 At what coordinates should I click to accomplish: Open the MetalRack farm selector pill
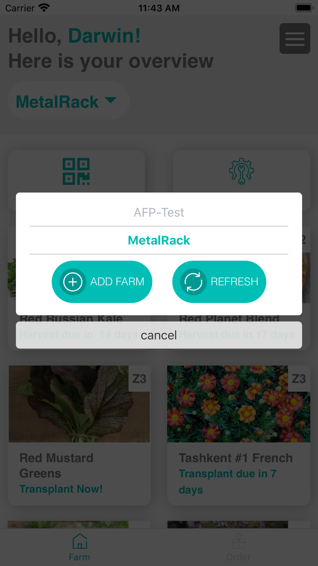(69, 101)
